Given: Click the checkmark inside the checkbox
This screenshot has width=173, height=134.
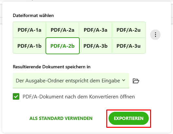Looking at the screenshot, I should (x=16, y=97).
